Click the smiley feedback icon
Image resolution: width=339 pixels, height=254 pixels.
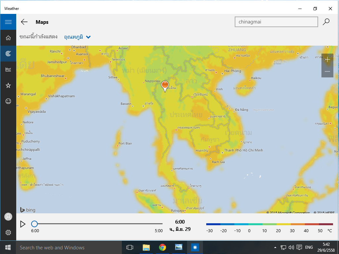tap(8, 101)
